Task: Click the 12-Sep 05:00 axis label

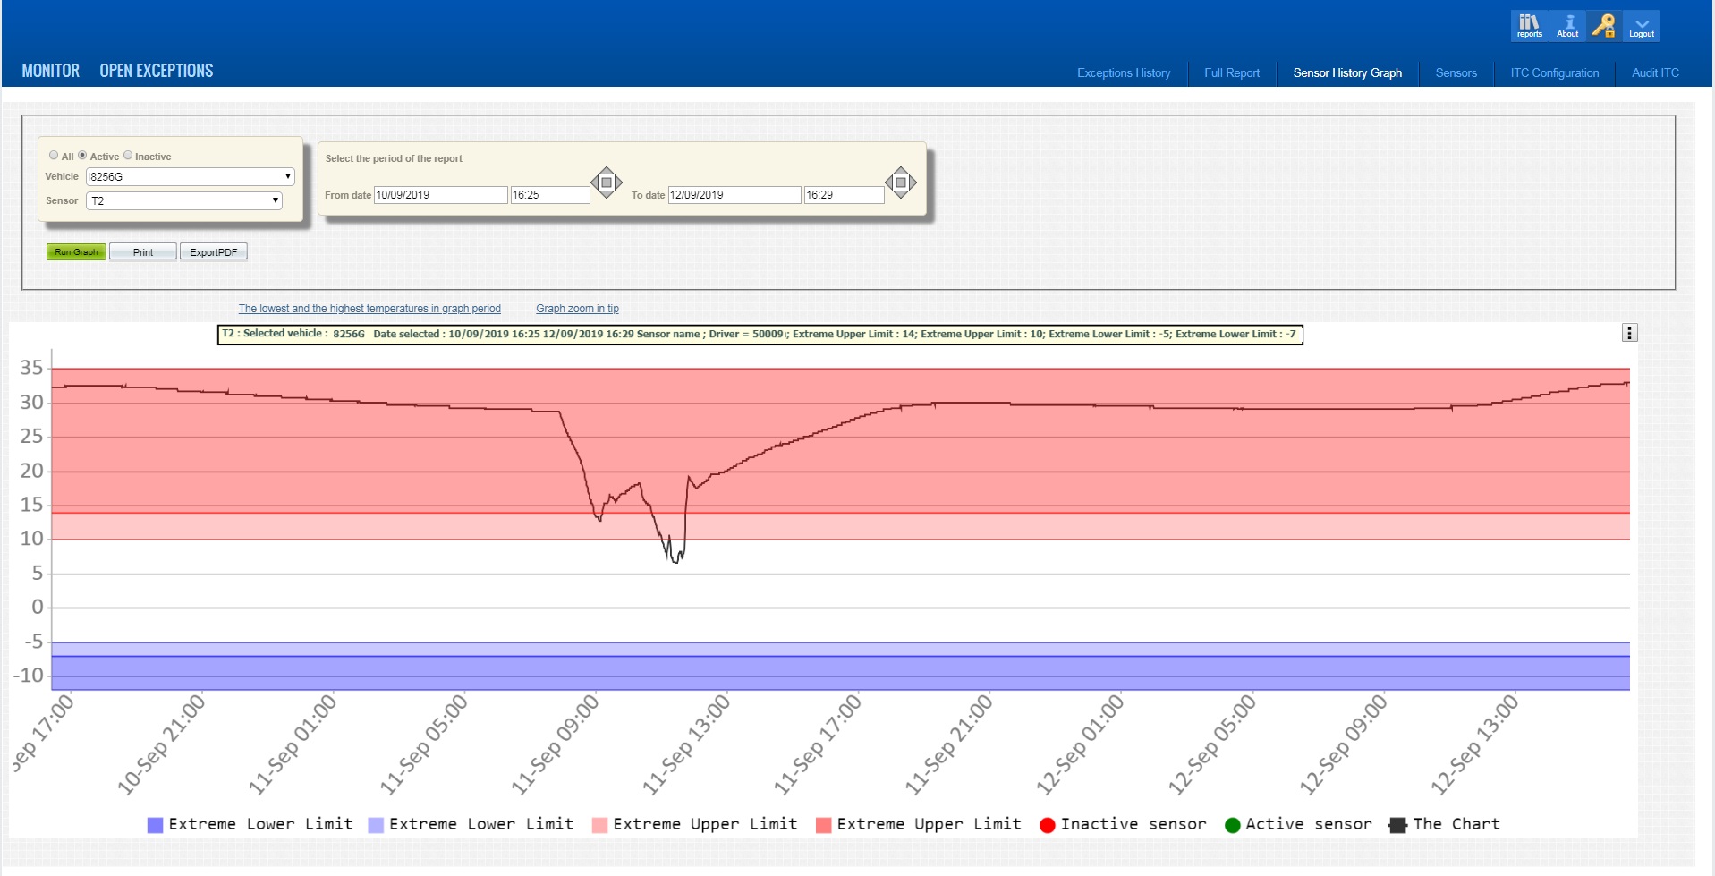Action: pos(1213,744)
